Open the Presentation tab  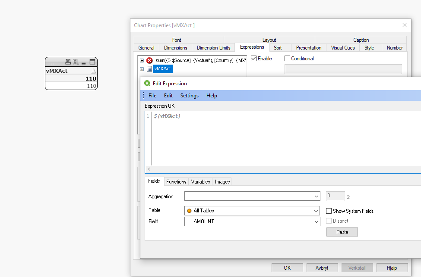(308, 48)
